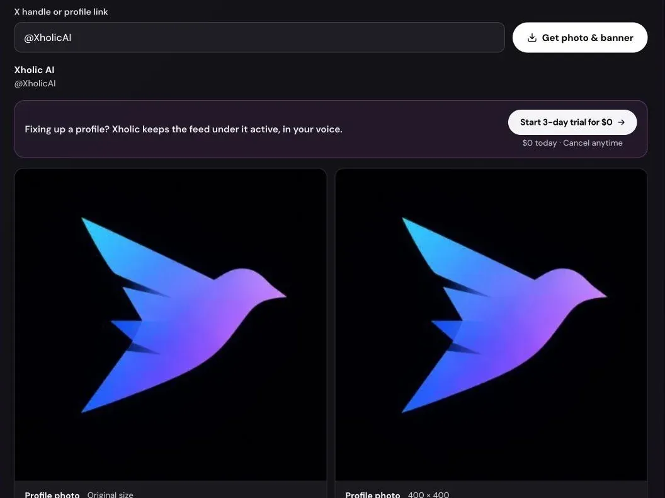Start the 3-day trial for $0

click(x=572, y=122)
